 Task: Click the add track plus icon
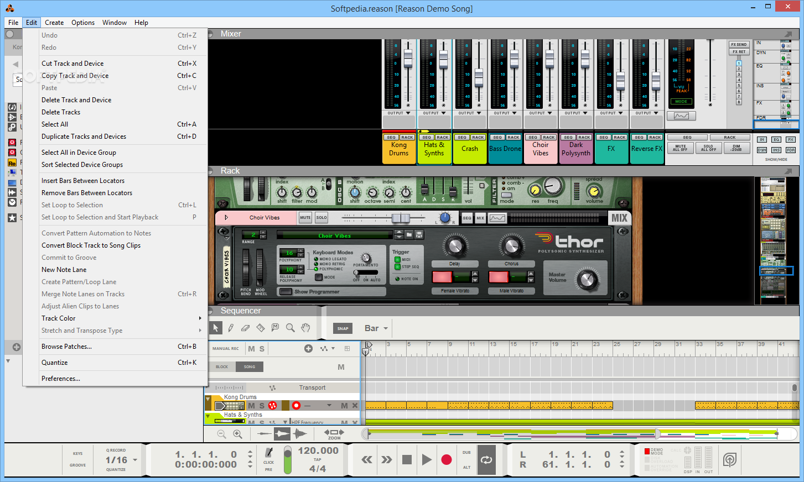(308, 348)
